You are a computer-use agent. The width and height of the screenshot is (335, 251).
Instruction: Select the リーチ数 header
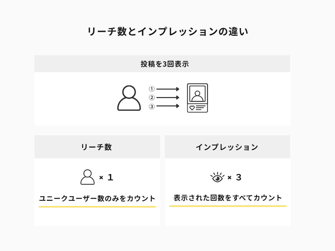[x=97, y=147]
